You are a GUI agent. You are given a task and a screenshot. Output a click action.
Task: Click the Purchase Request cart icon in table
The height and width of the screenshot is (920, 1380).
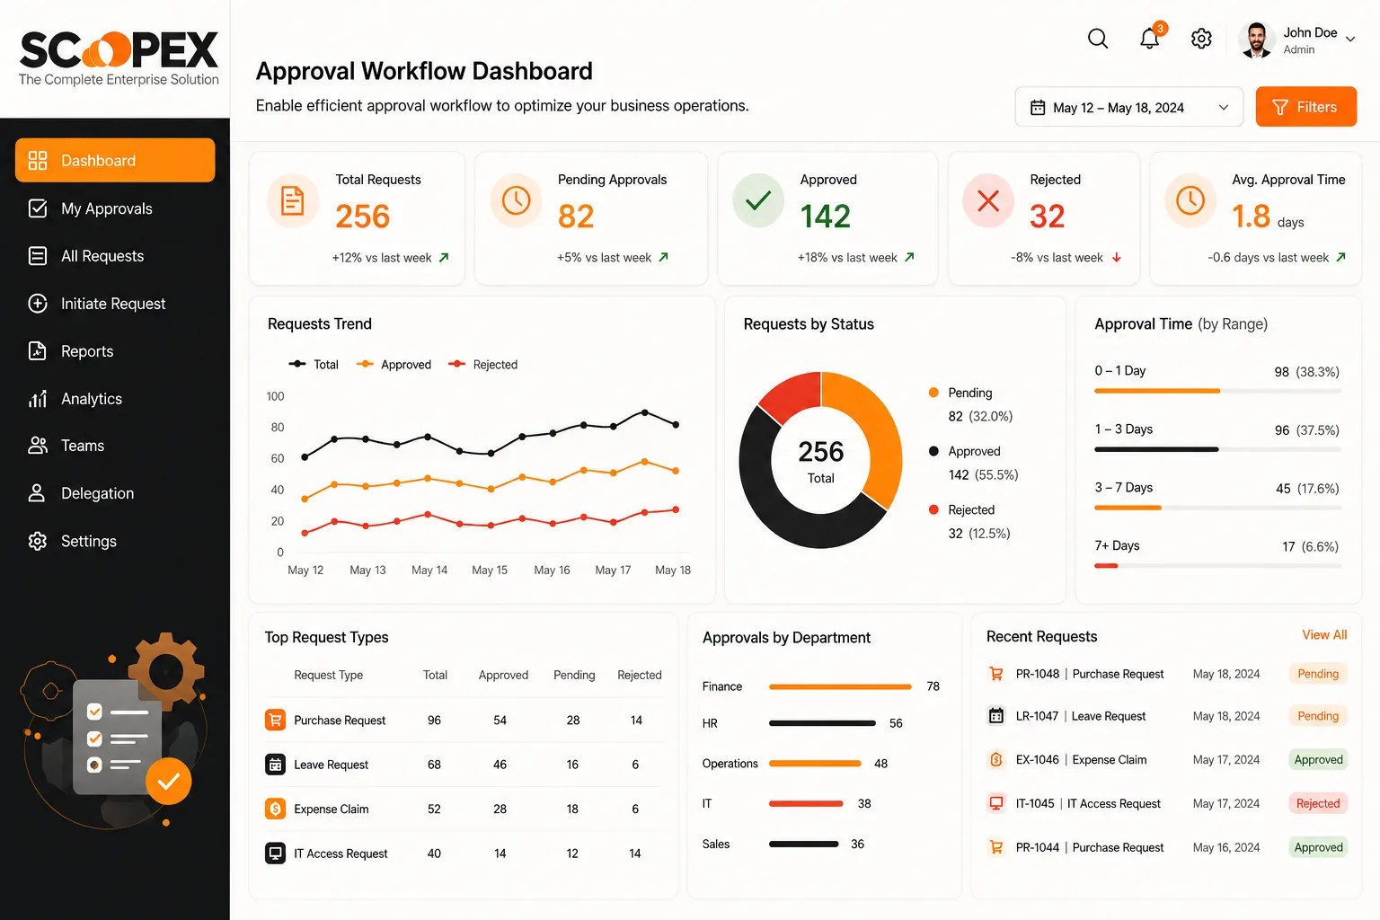tap(275, 720)
